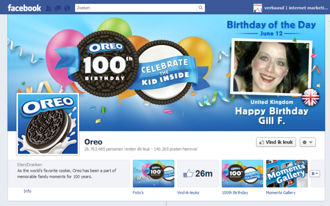Expand the tabs count dropdown showing 8
The width and height of the screenshot is (330, 206).
point(315,173)
